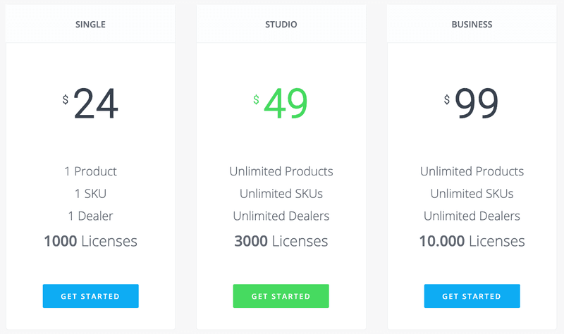Click Unlimited SKUs in the Studio card

(x=281, y=194)
